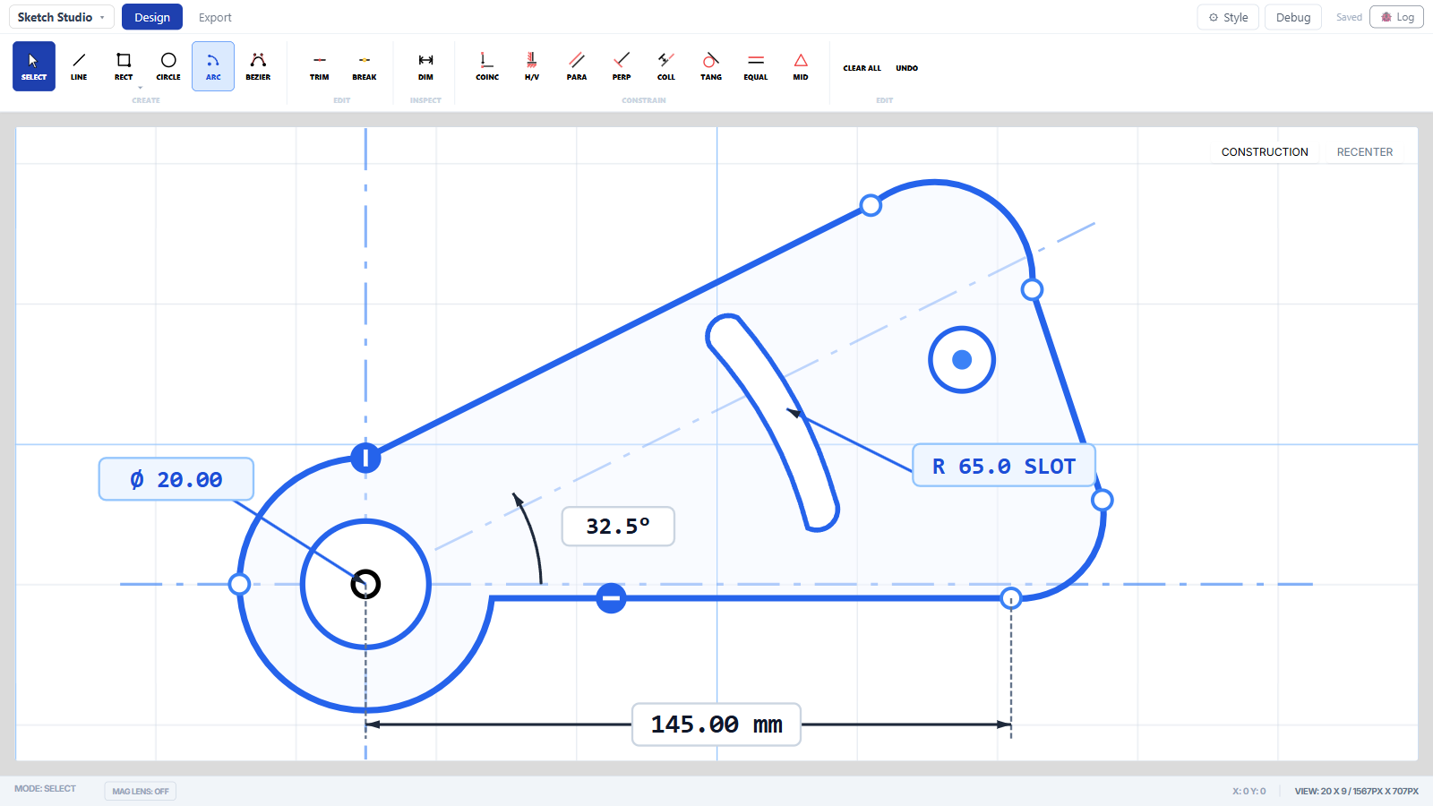
Task: Recenter the canvas view
Action: [x=1365, y=152]
